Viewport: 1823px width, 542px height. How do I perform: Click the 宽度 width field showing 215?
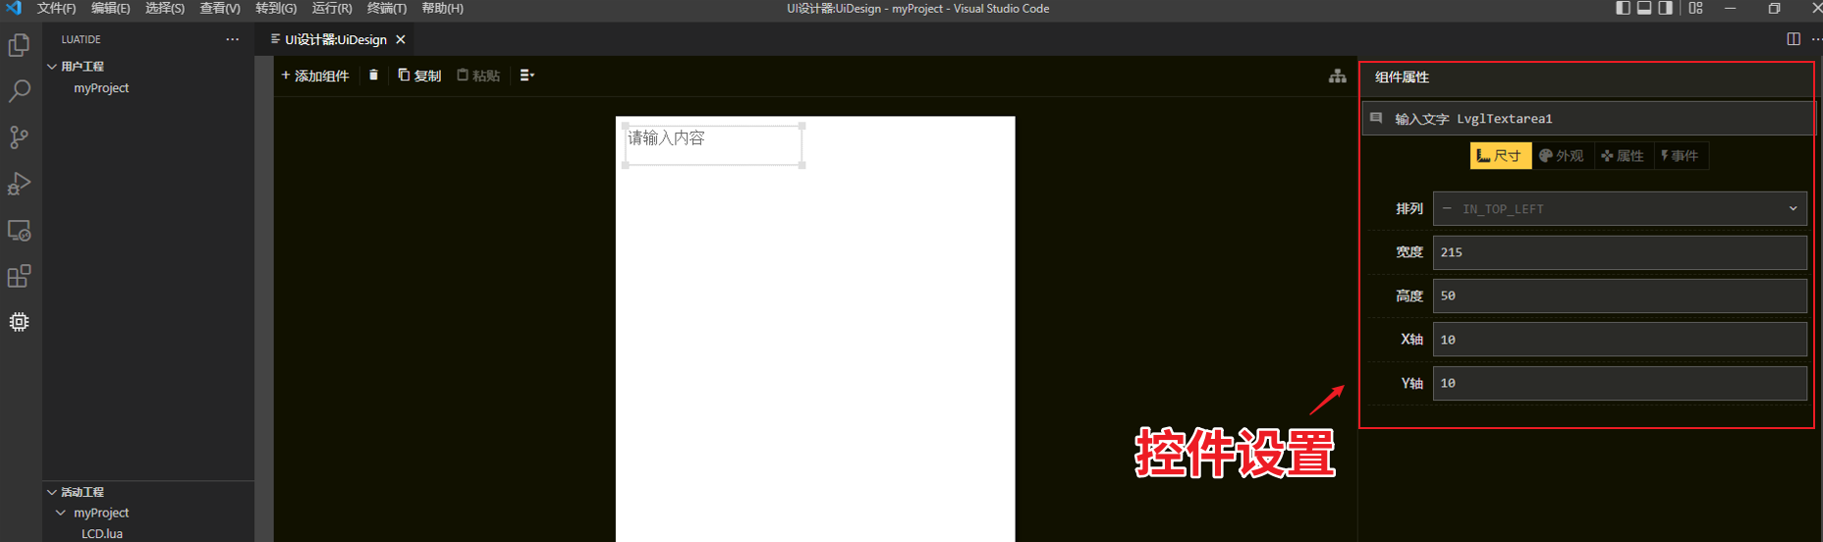point(1620,252)
